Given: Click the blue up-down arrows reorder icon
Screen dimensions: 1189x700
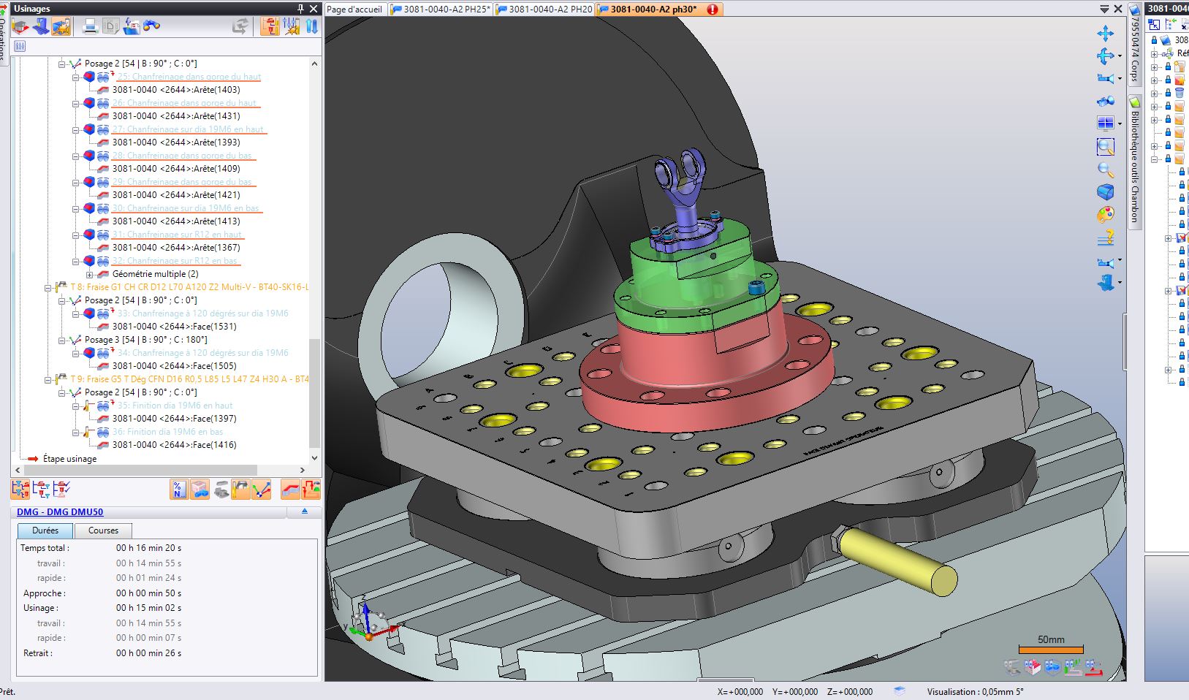Looking at the screenshot, I should click(312, 27).
